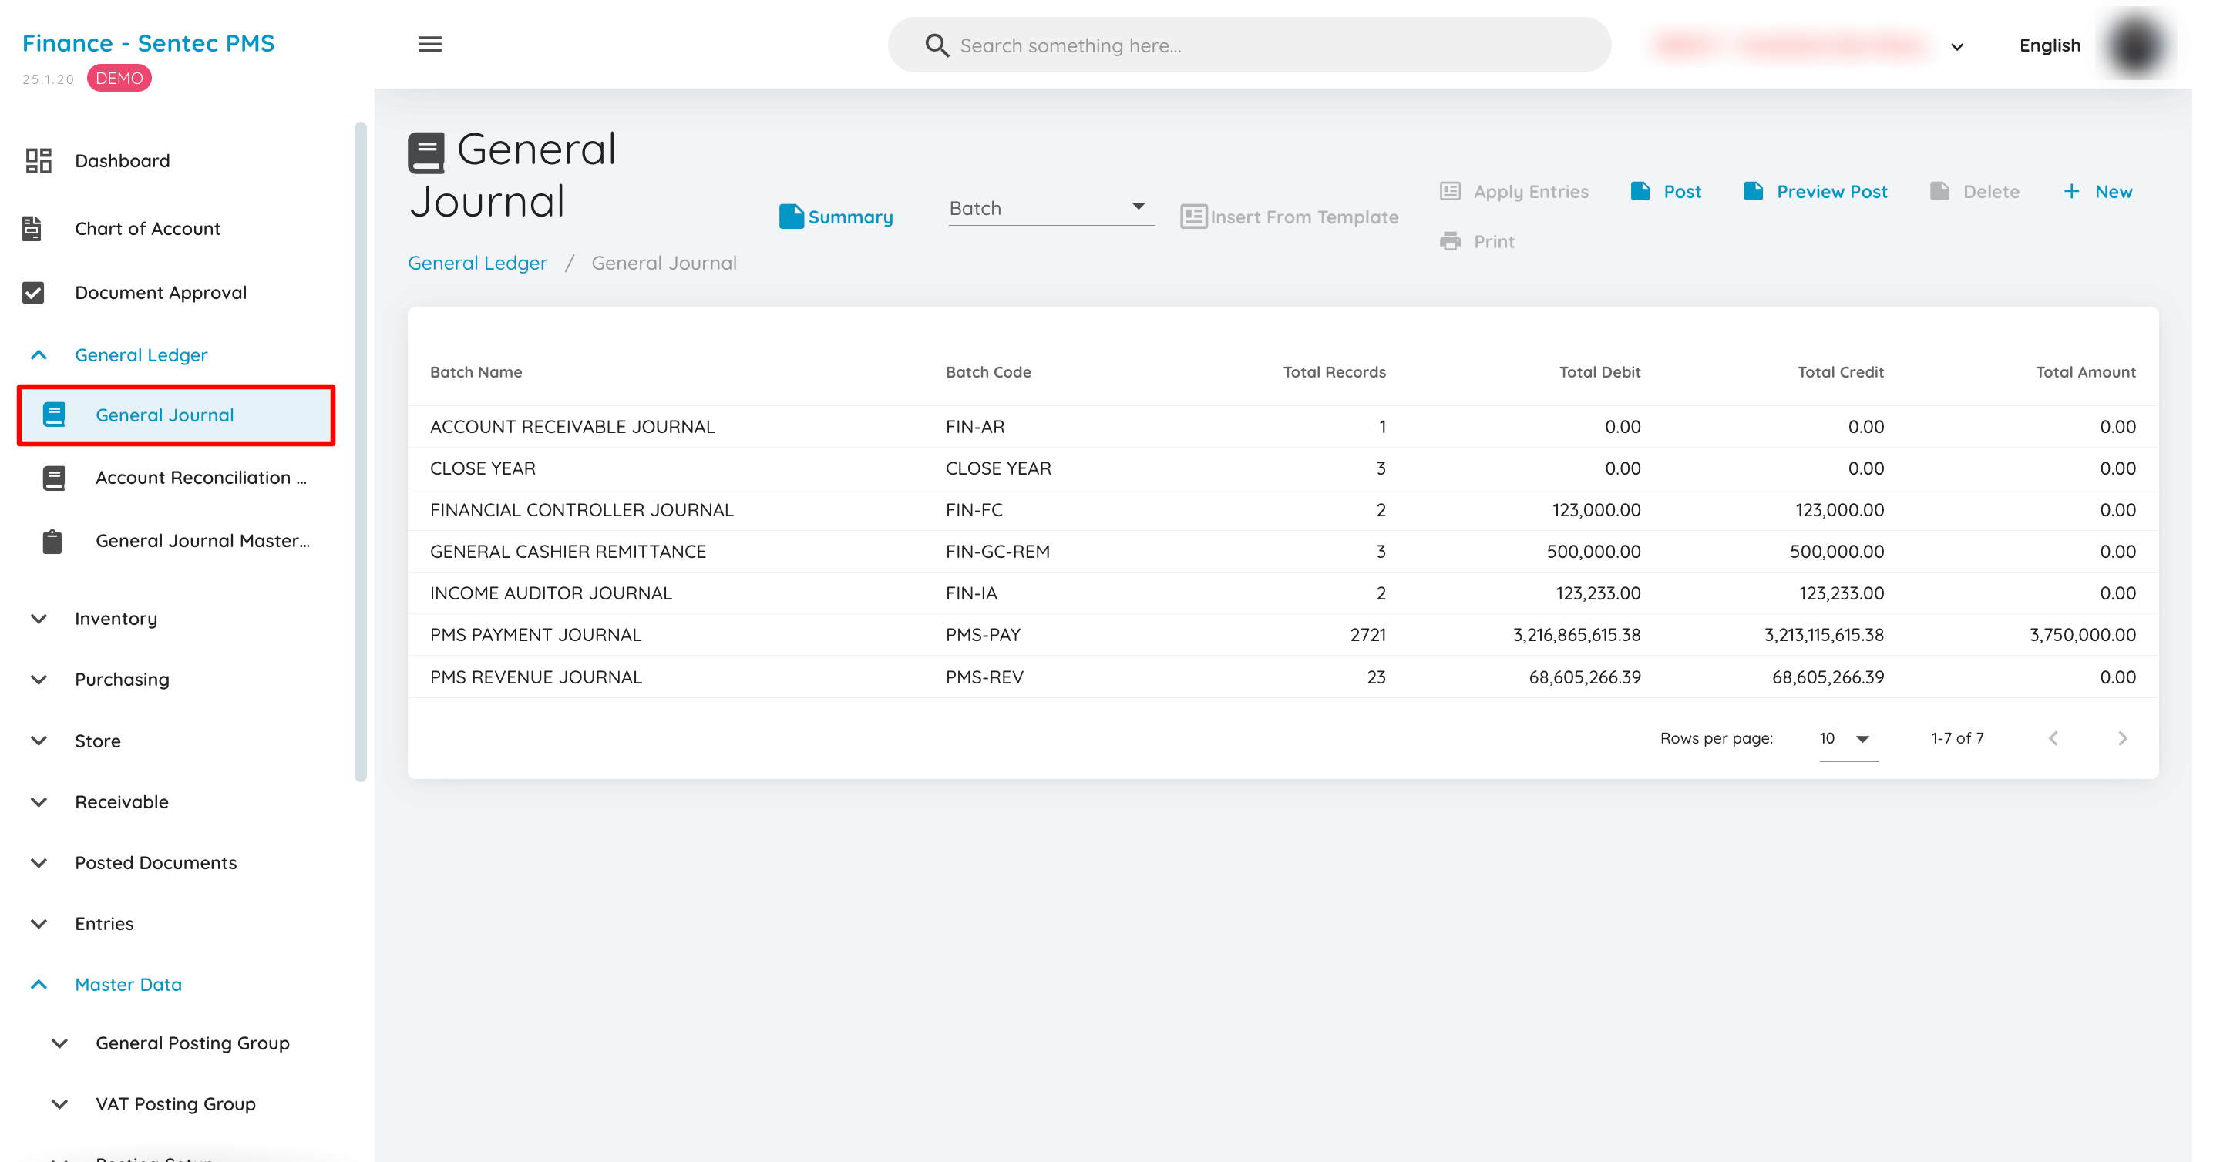Click the Preview Post button
This screenshot has height=1162, width=2220.
coord(1815,191)
